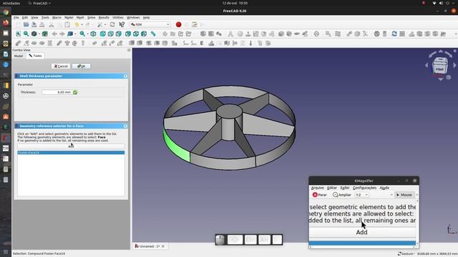Viewport: 458px width, 257px height.
Task: Open the Show Applications grid in dock
Action: [x=6, y=252]
